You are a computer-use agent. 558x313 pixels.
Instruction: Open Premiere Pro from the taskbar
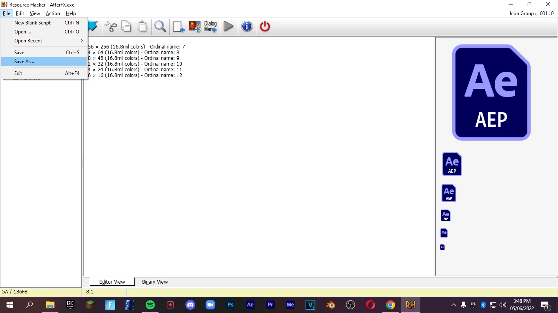270,305
